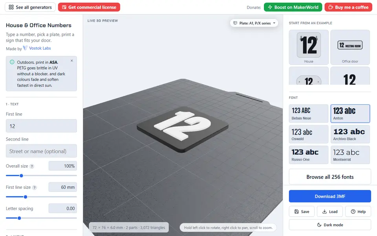Open See all generators
The image size is (377, 236).
point(30,7)
